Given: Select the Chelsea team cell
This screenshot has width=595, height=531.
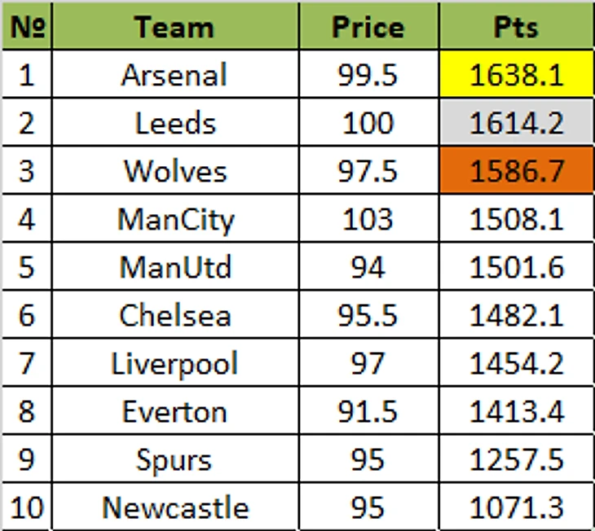Looking at the screenshot, I should click(174, 316).
